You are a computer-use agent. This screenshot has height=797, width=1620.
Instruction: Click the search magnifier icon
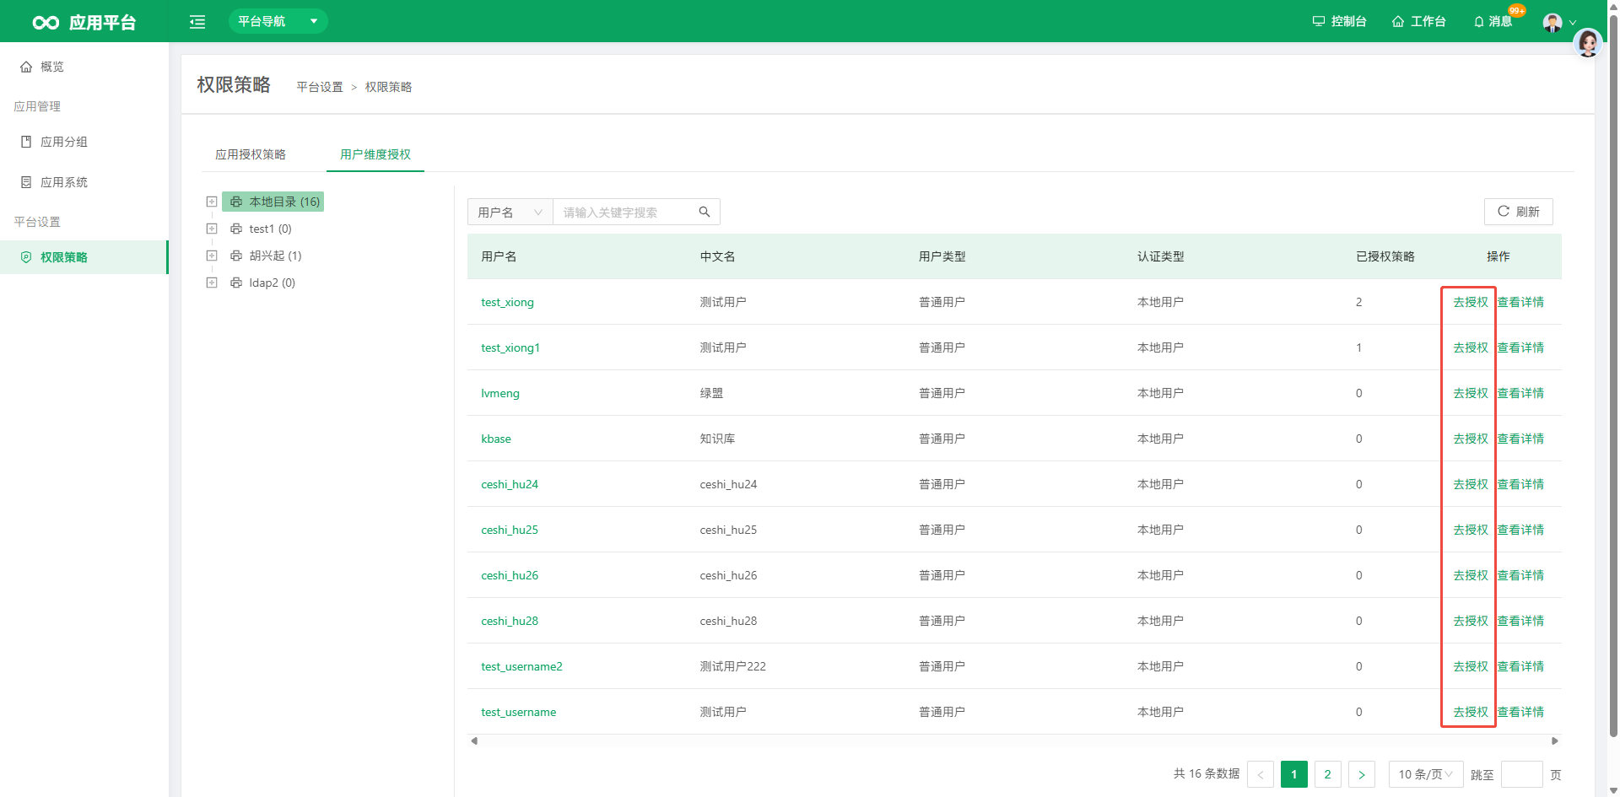pos(705,212)
